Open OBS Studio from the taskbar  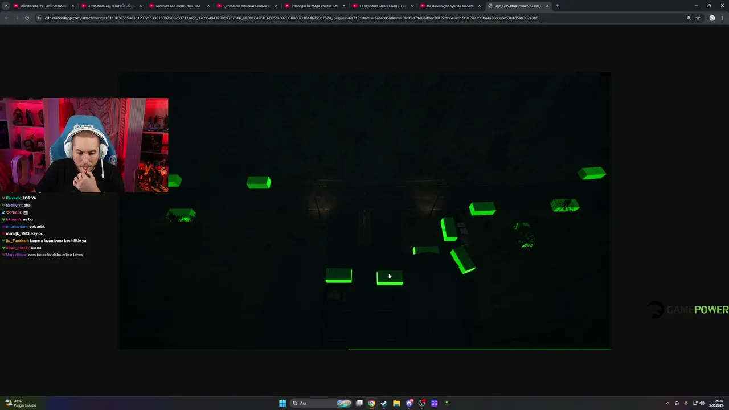click(x=421, y=403)
